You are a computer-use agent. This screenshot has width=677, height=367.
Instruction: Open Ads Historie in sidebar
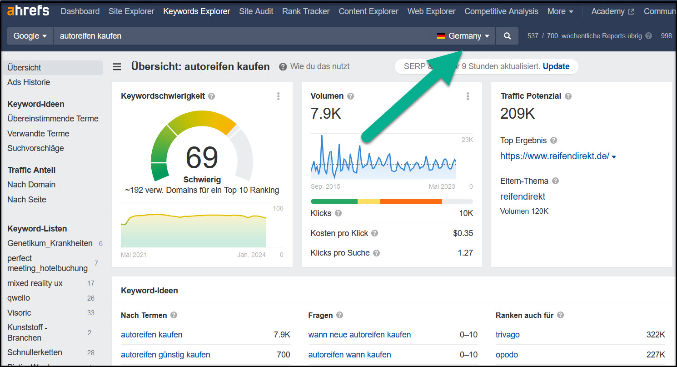[x=29, y=82]
